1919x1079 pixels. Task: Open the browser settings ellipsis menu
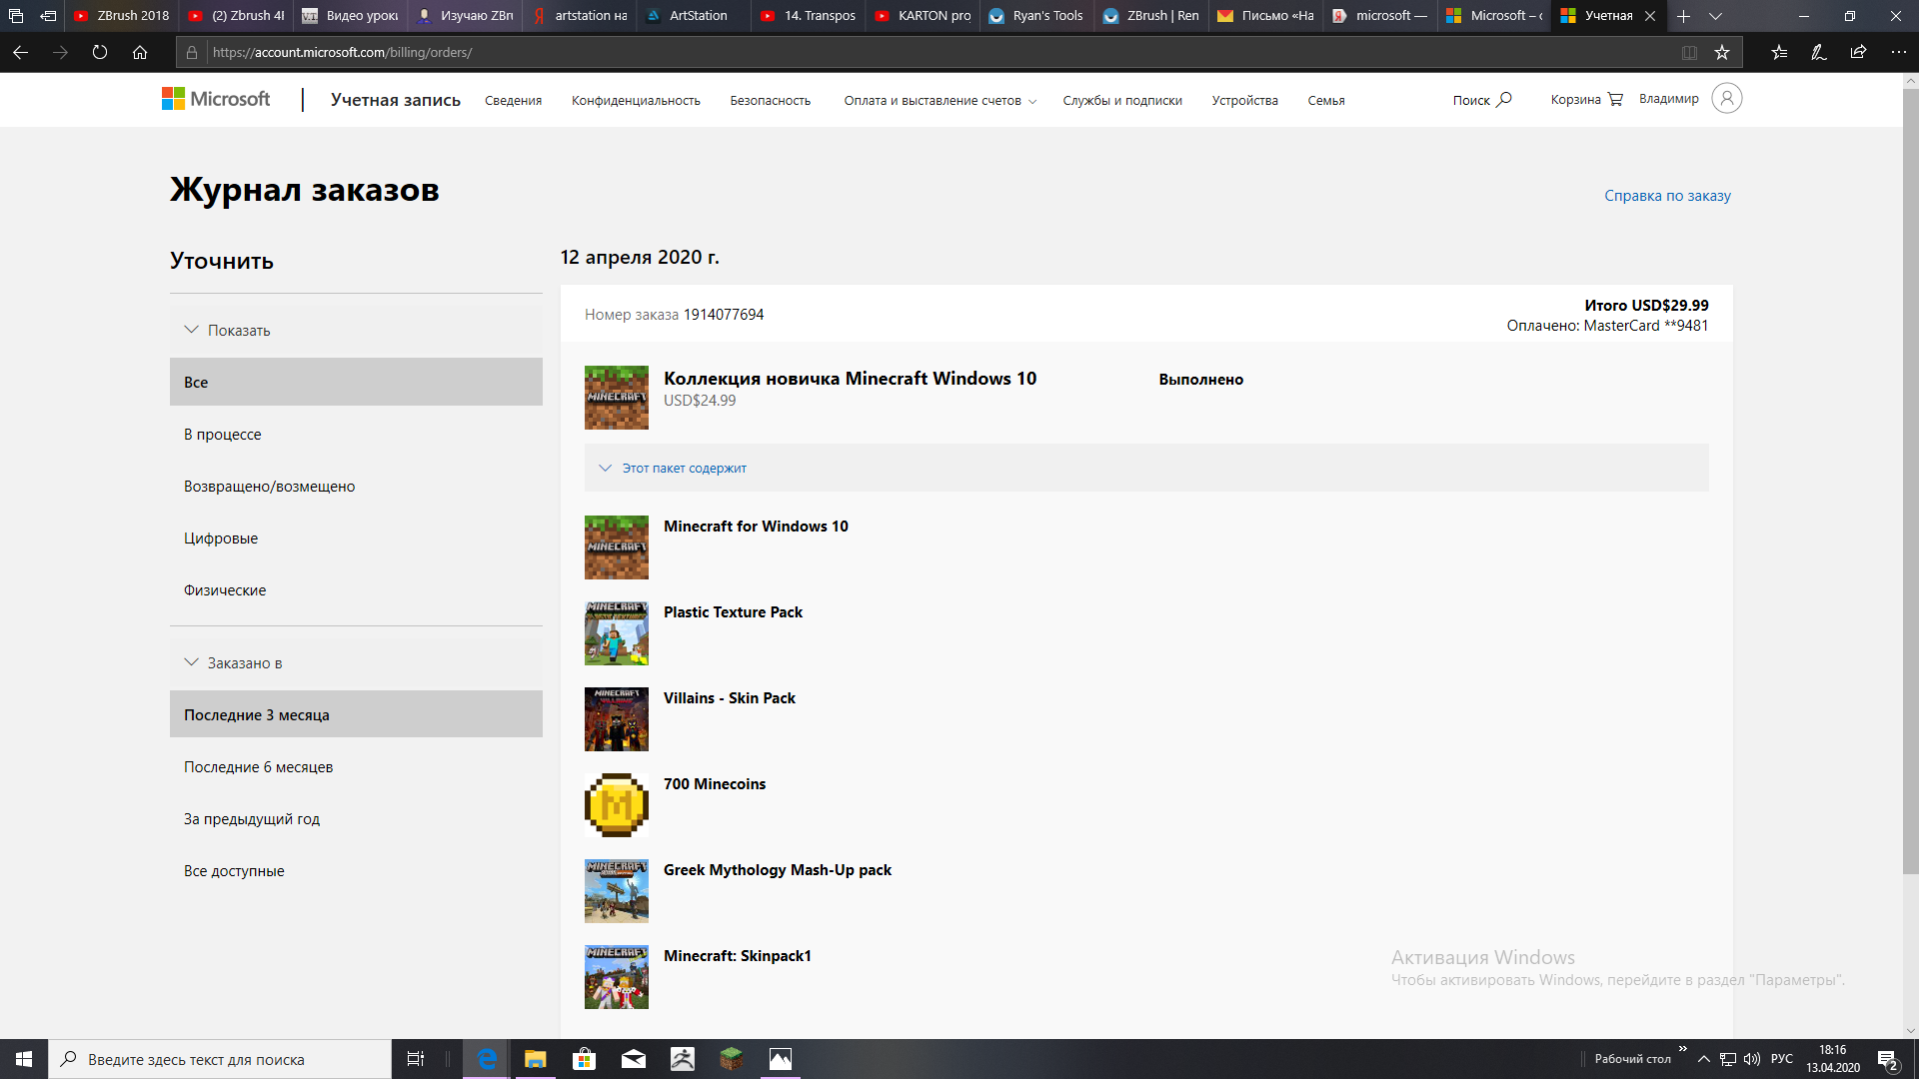click(1898, 52)
